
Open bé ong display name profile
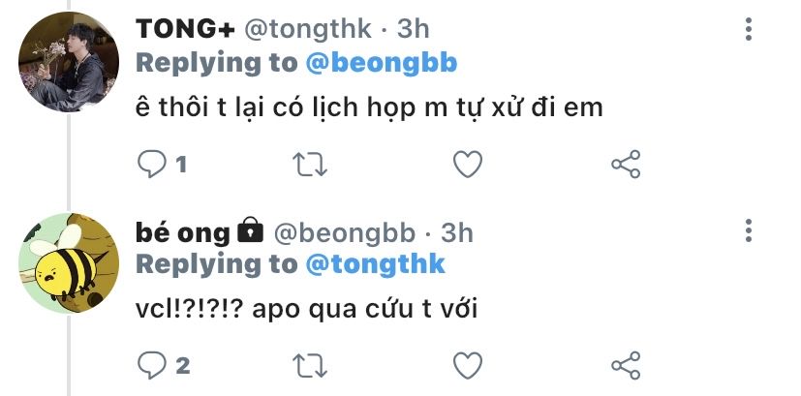tap(183, 232)
